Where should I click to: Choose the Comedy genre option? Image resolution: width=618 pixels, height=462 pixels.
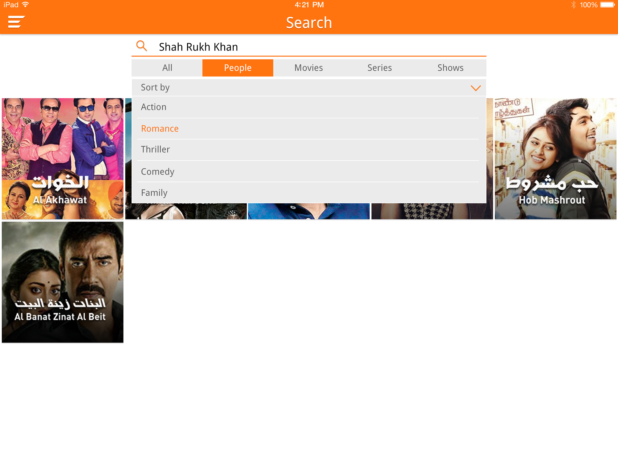157,172
